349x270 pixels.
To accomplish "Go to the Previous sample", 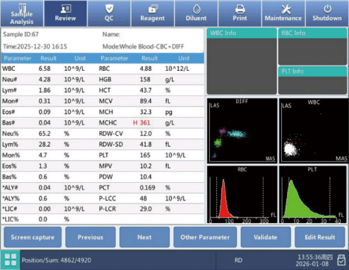I will 90,237.
